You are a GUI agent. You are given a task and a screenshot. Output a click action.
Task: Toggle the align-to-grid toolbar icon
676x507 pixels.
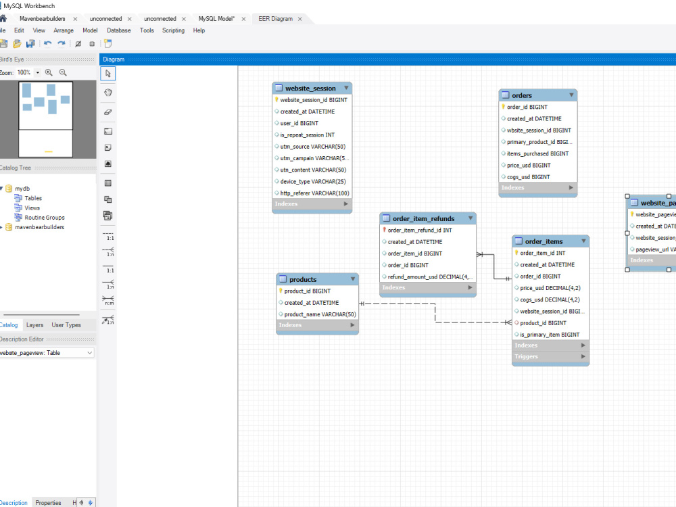92,43
